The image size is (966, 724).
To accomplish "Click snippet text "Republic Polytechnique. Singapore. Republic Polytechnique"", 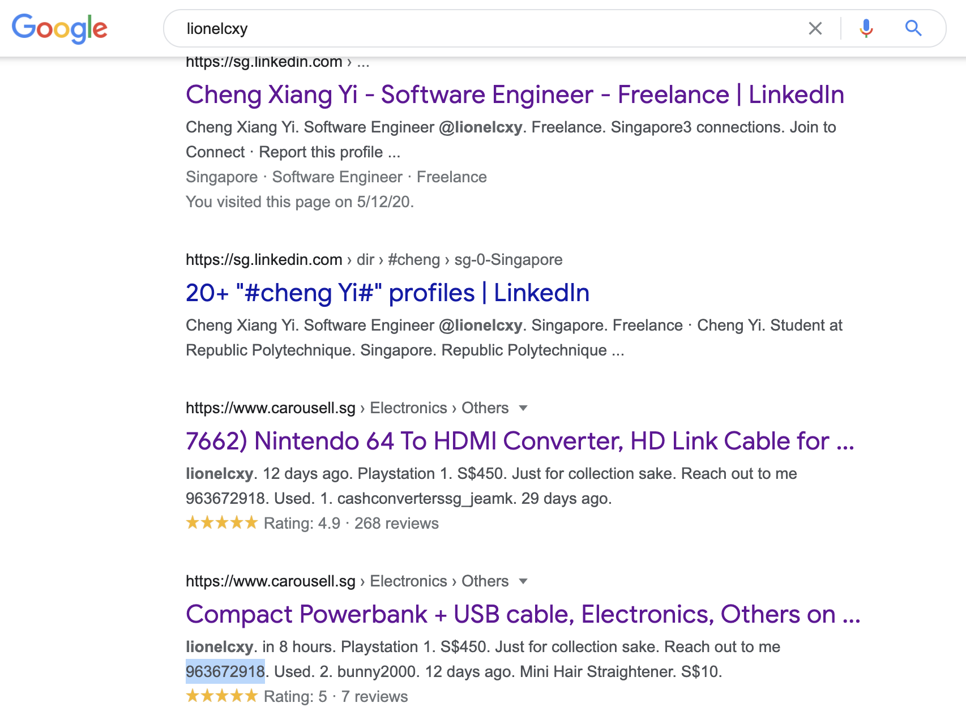I will pos(396,350).
